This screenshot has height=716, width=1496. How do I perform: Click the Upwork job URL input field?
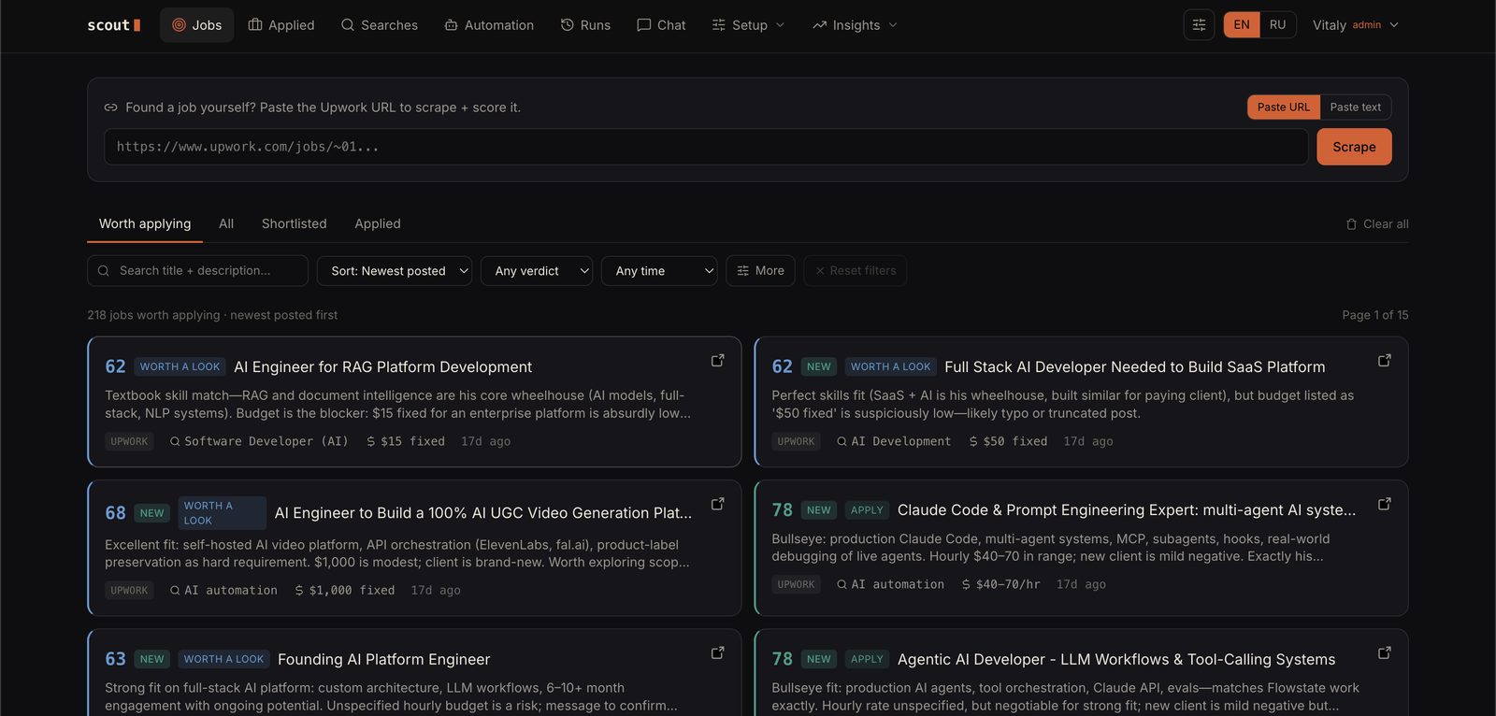(x=706, y=147)
